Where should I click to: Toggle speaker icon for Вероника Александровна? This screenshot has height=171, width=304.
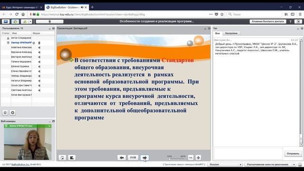[39, 52]
